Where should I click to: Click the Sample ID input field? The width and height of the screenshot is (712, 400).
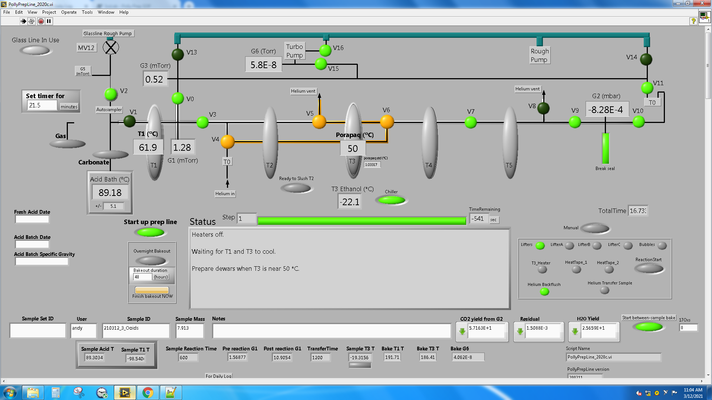[136, 331]
